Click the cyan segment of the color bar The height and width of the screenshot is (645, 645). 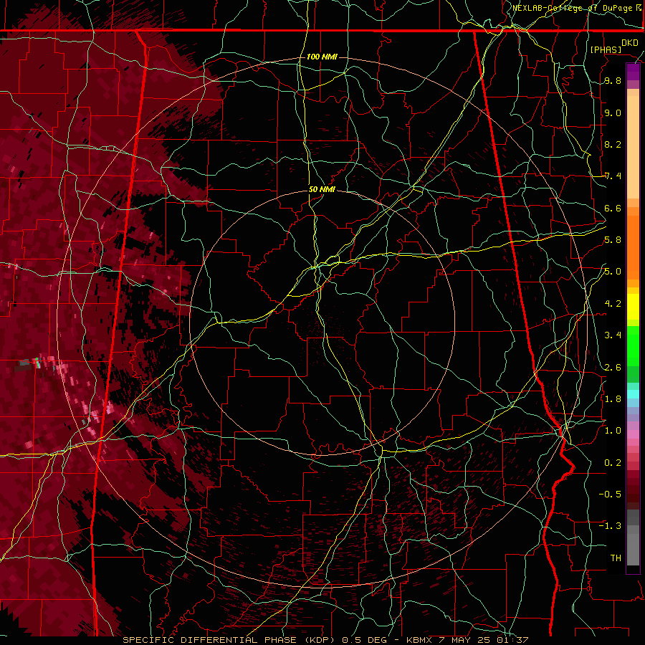(633, 394)
